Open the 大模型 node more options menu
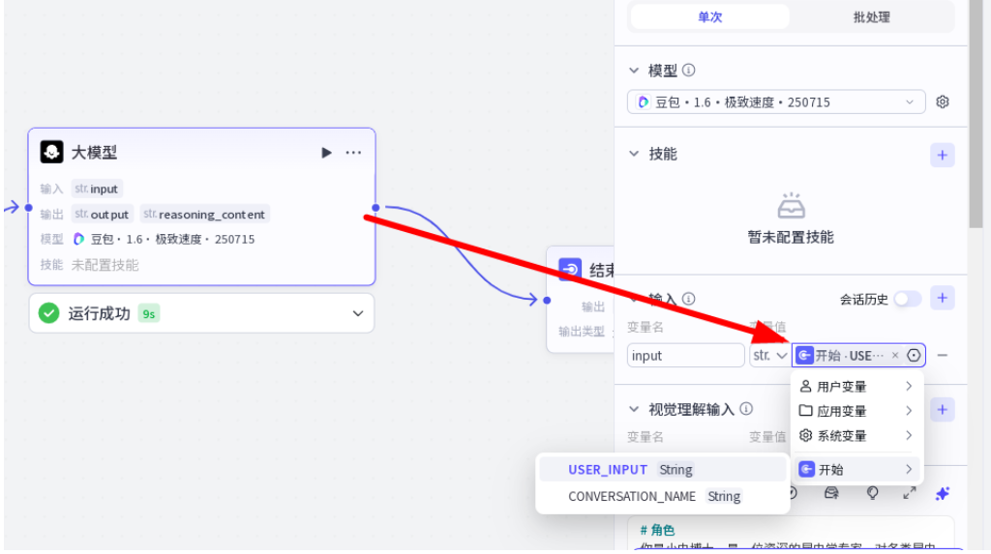The width and height of the screenshot is (991, 554). click(x=354, y=153)
